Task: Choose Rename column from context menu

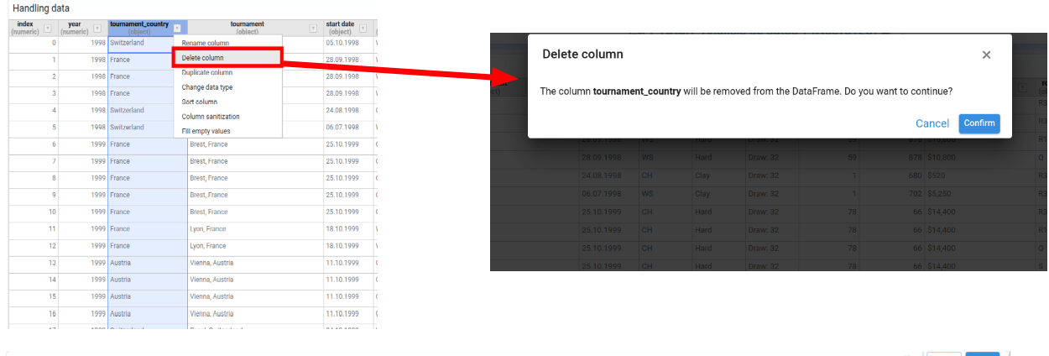Action: click(x=206, y=43)
